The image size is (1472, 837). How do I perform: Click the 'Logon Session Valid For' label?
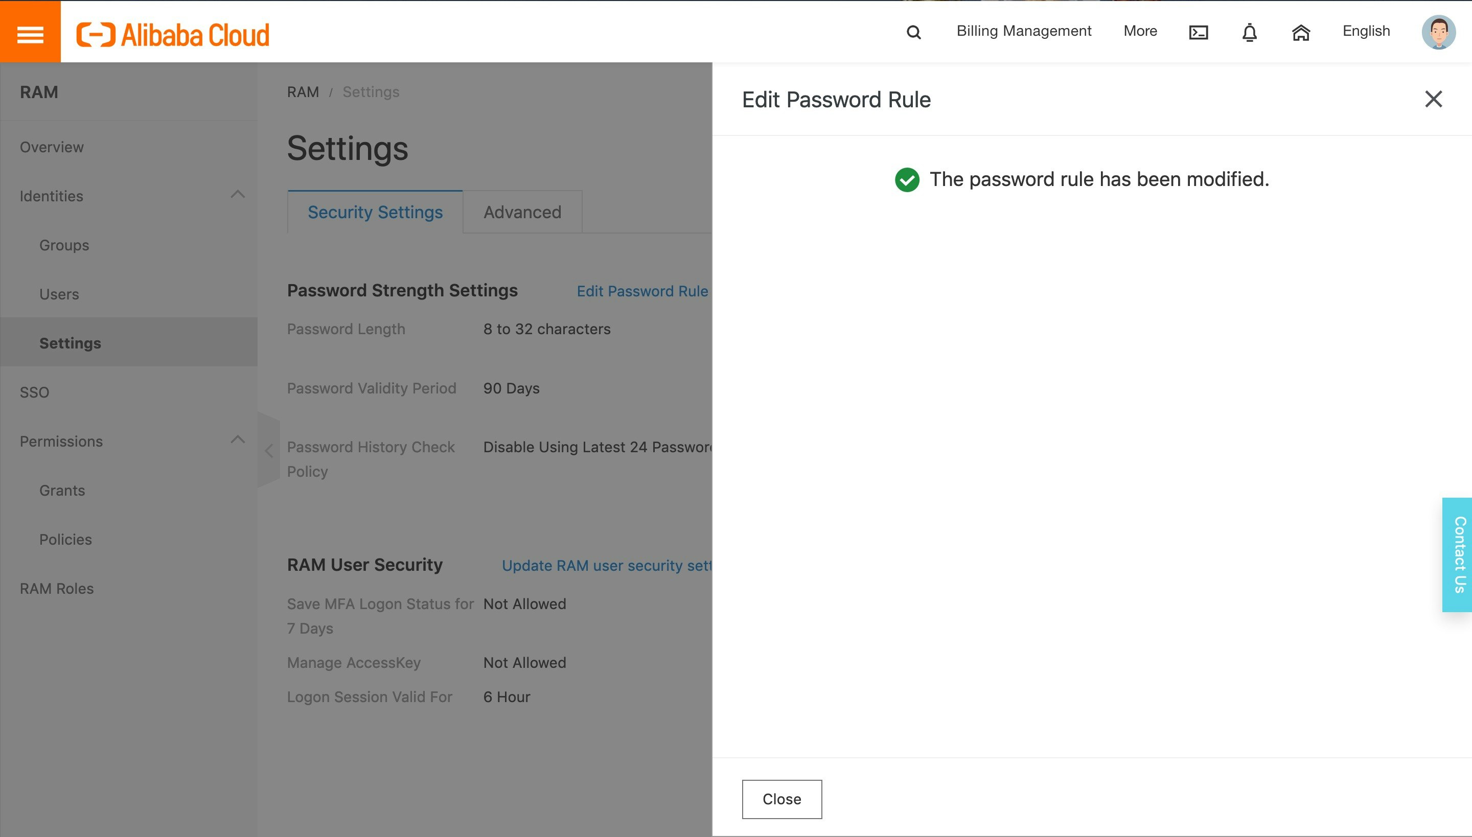click(x=370, y=697)
